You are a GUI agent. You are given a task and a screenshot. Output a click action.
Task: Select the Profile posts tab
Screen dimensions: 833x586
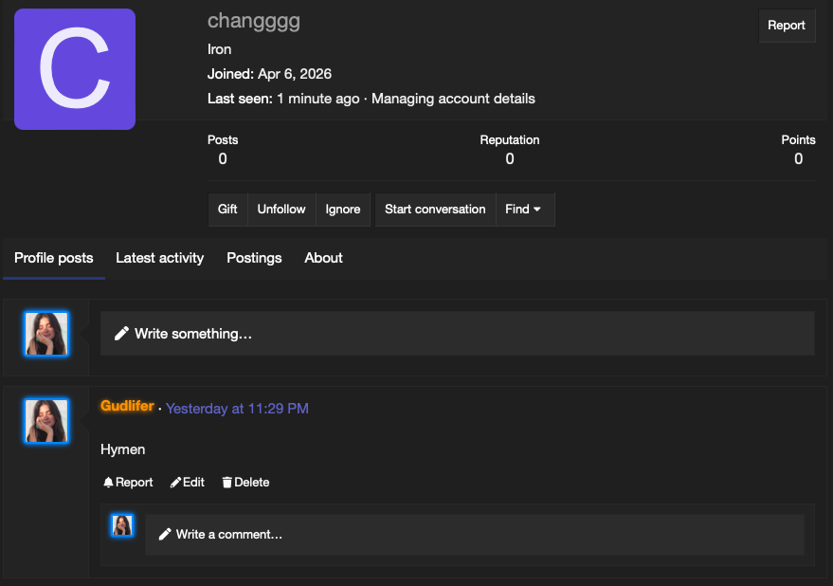pos(54,258)
